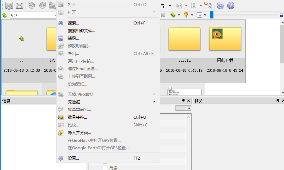Click the book catalog toolbar icon

pyautogui.click(x=194, y=6)
